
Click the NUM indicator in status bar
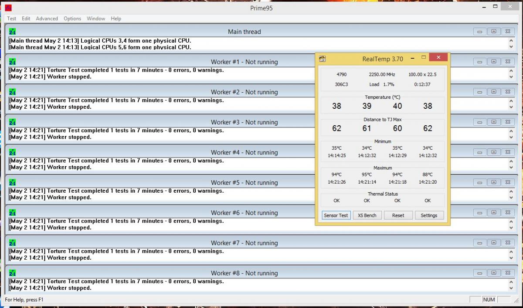(x=489, y=300)
